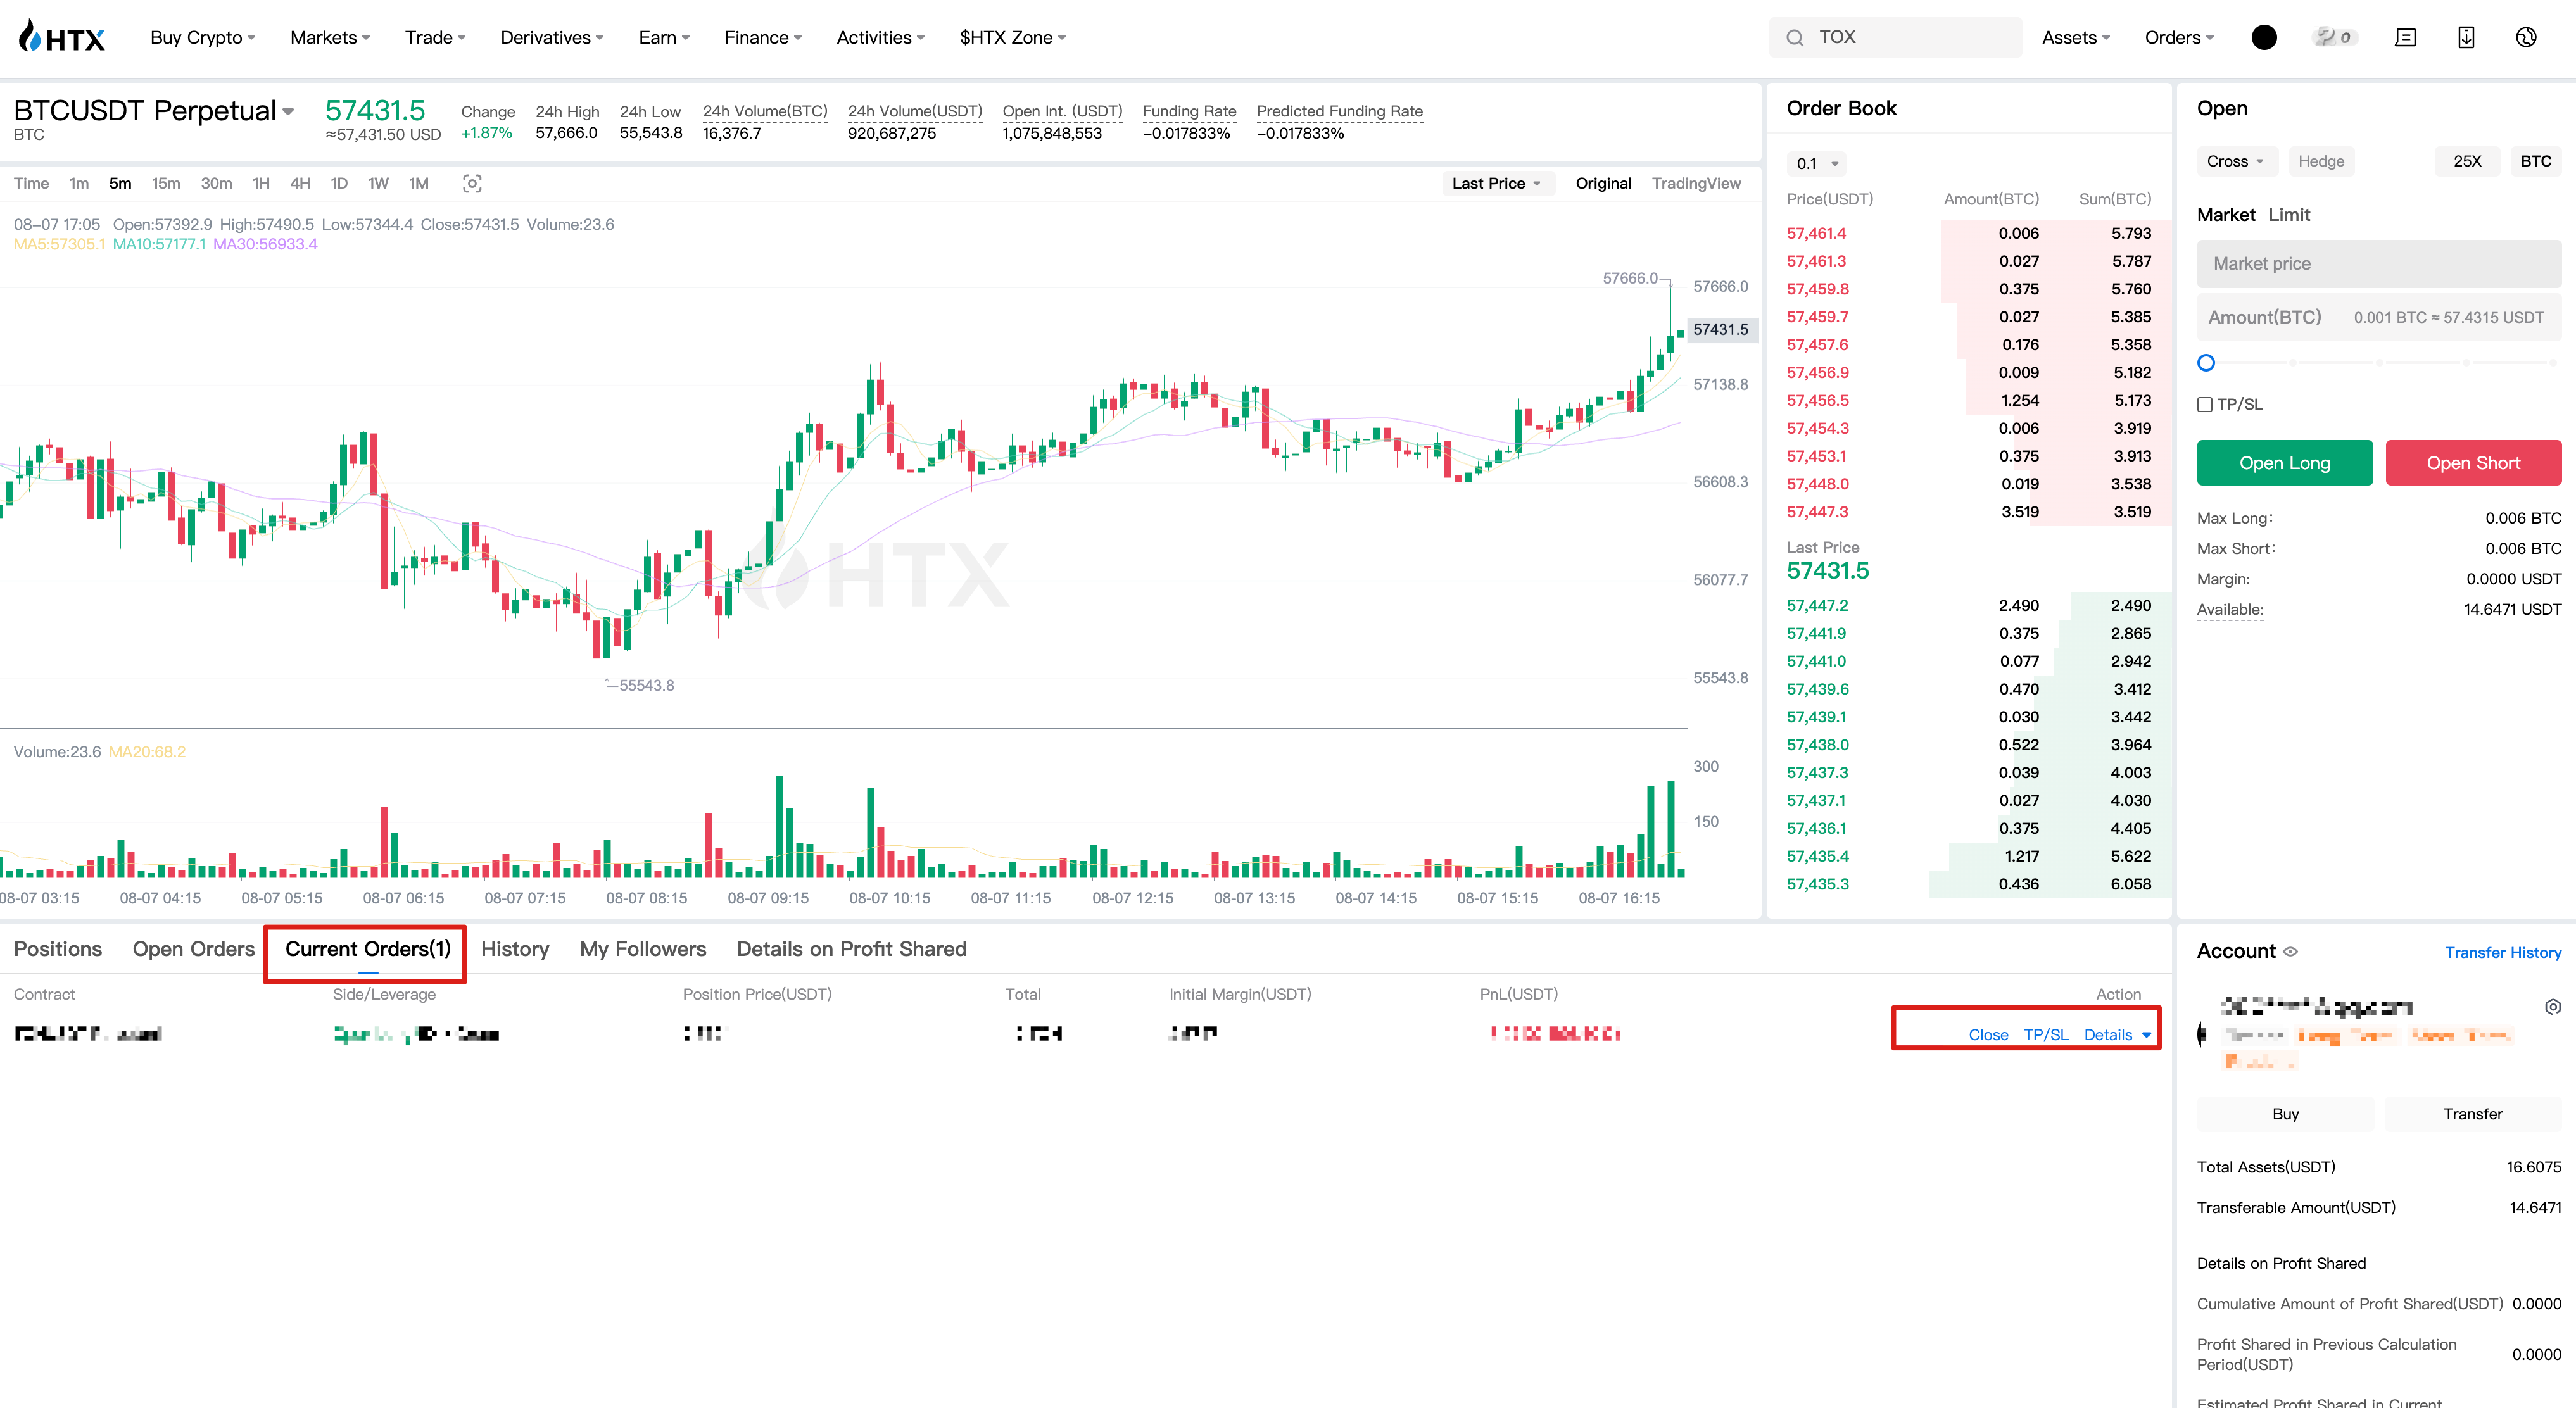Viewport: 2576px width, 1408px height.
Task: Select the 1D chart interval
Action: (x=339, y=183)
